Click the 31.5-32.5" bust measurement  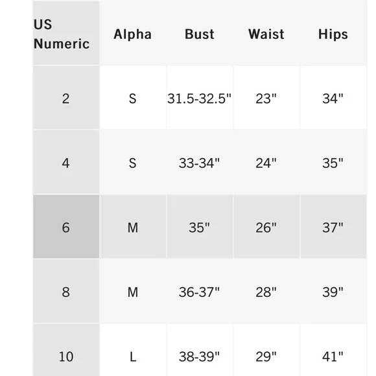200,98
